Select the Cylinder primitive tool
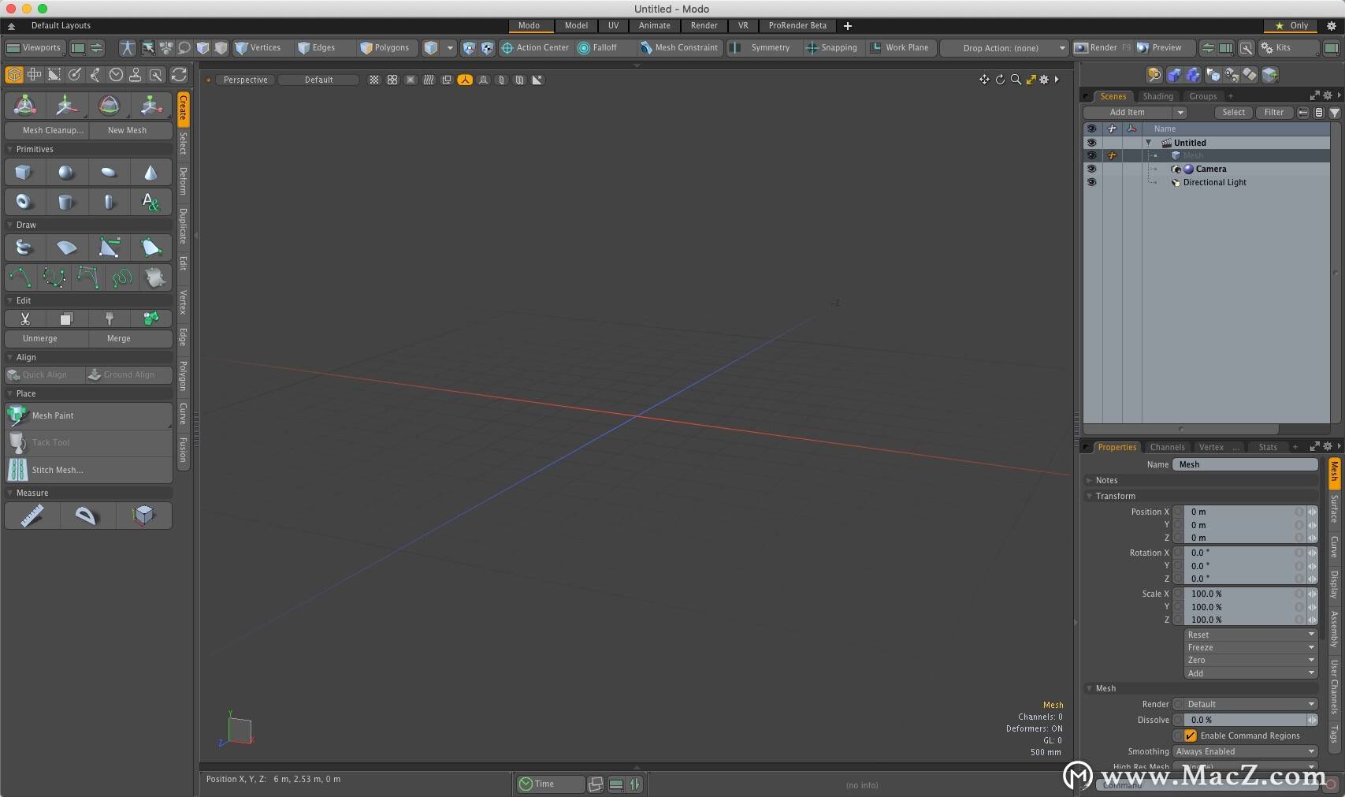The height and width of the screenshot is (797, 1345). (66, 202)
